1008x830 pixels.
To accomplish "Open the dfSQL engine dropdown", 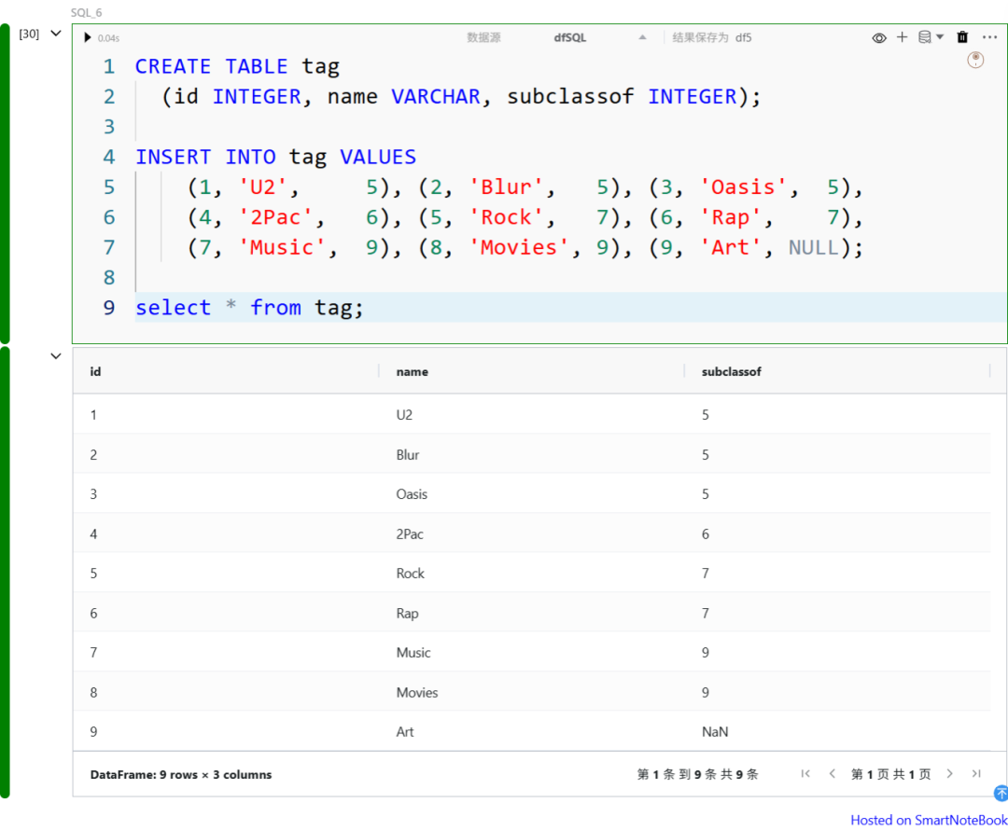I will pos(642,37).
